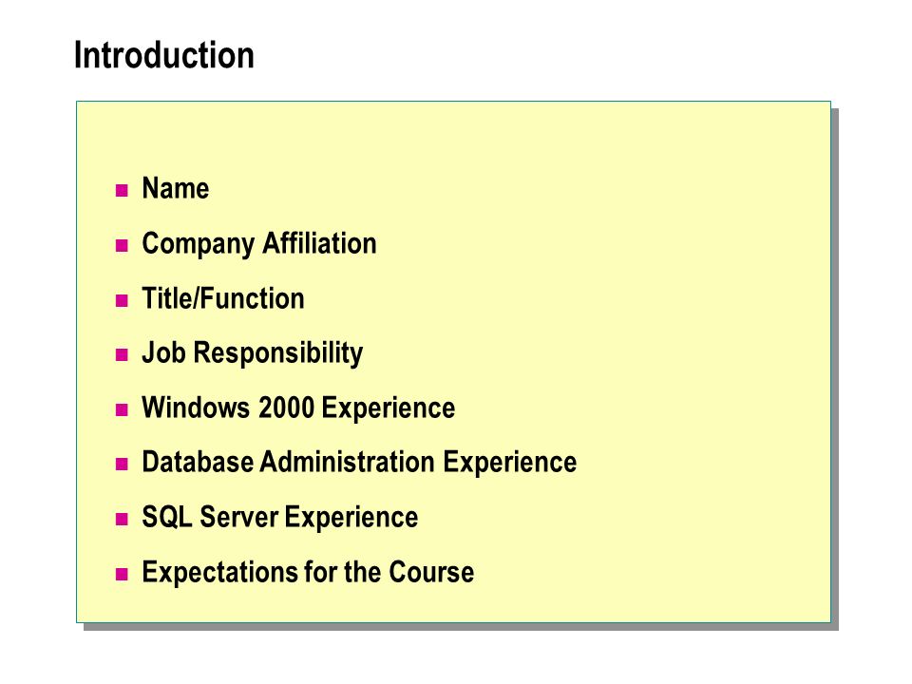This screenshot has height=684, width=912.
Task: Click the Database Administration Experience bullet
Action: 122,465
